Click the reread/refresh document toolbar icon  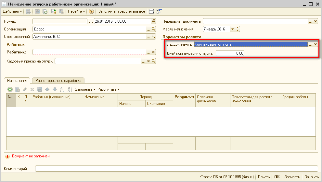point(37,11)
